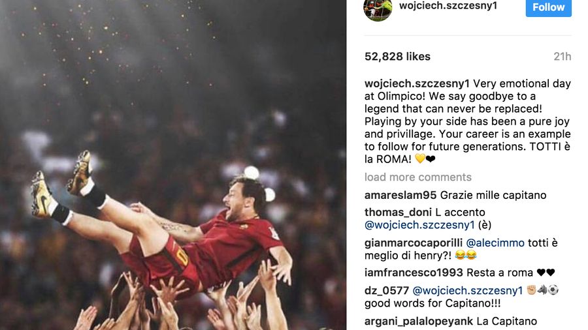Click the @alecimmo mention
The height and width of the screenshot is (330, 588).
tap(495, 243)
